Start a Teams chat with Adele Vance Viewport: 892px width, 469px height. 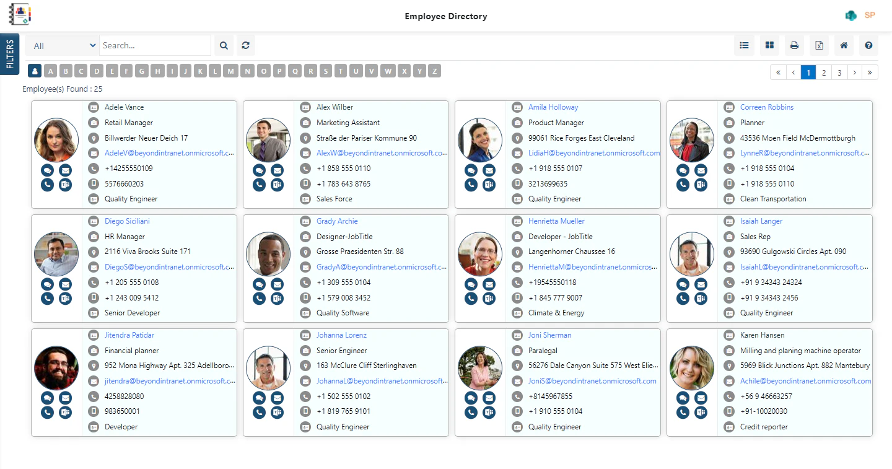coord(47,169)
